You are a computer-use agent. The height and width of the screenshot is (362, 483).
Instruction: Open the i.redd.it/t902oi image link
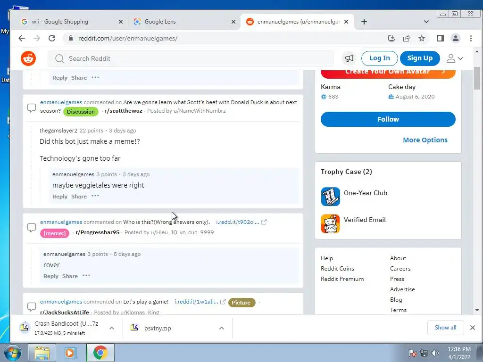tap(238, 222)
